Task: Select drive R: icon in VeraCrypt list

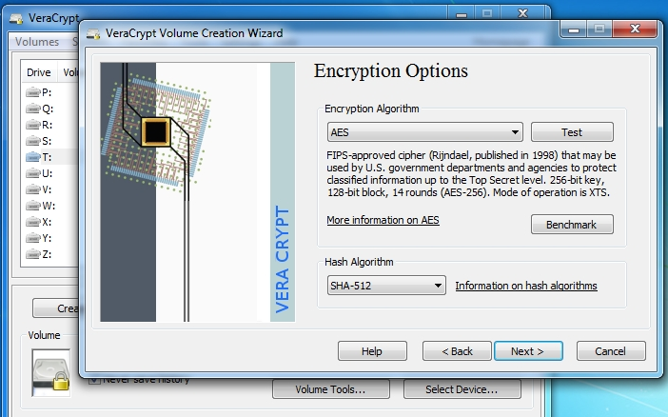Action: pyautogui.click(x=32, y=125)
